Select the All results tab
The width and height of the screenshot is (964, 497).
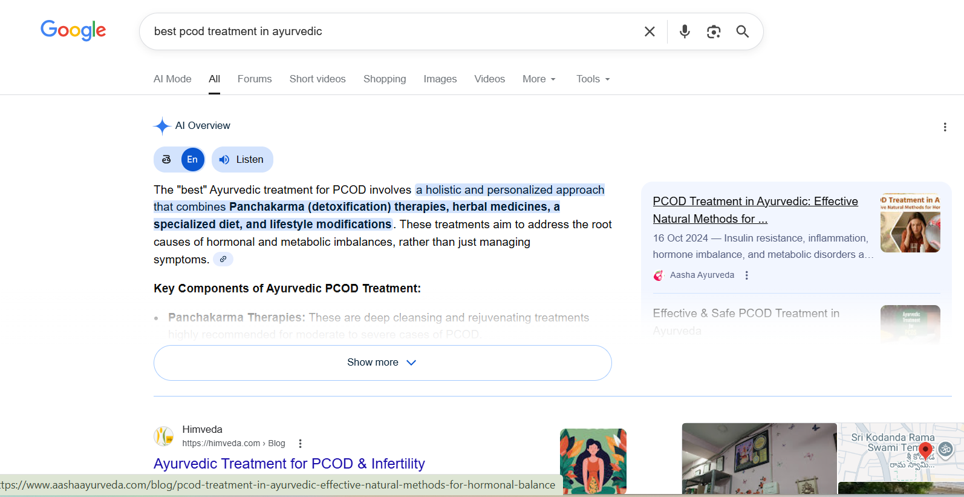coord(215,79)
